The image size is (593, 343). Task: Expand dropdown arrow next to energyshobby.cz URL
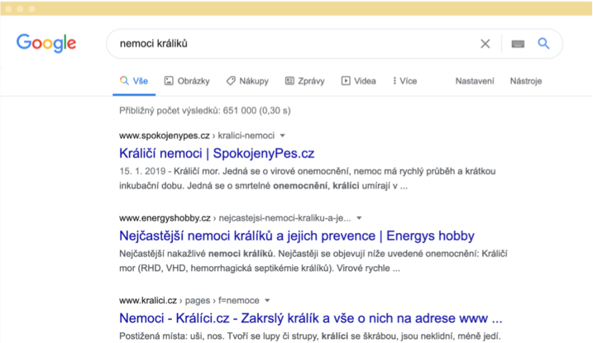[359, 218]
